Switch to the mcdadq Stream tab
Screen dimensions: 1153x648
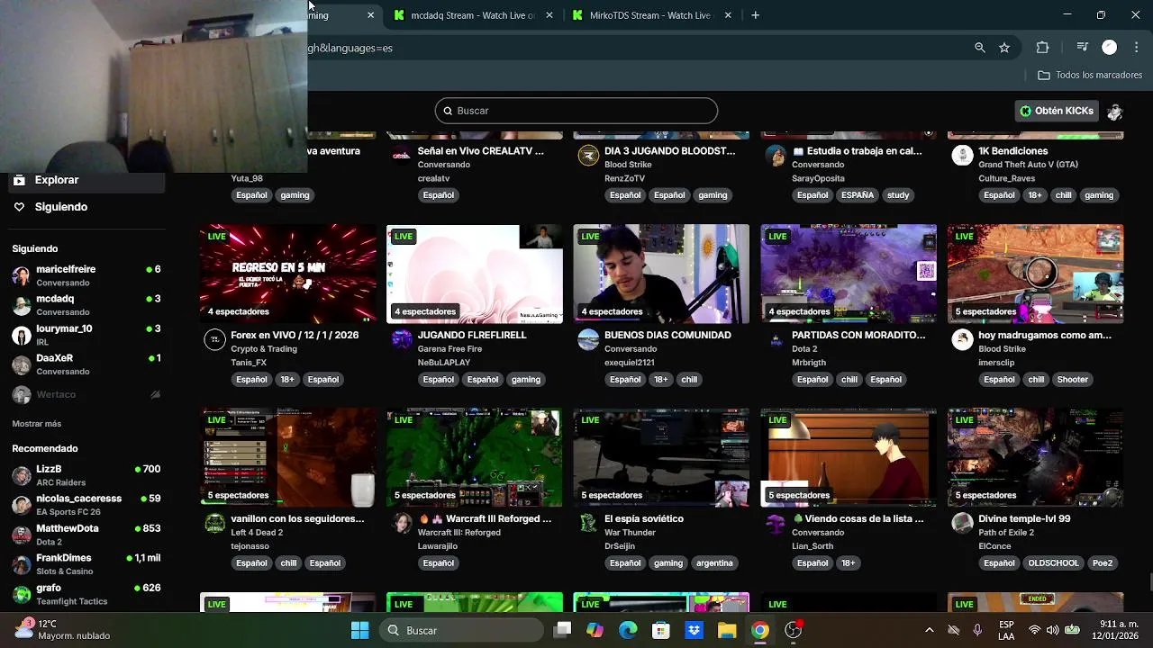pyautogui.click(x=475, y=15)
